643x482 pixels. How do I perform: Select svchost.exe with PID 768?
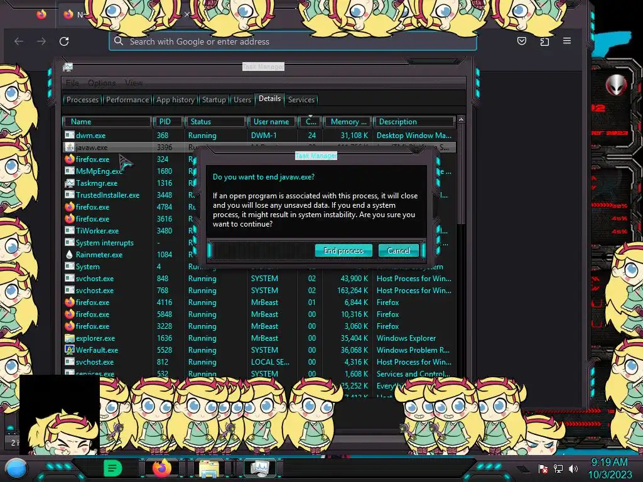[259, 290]
